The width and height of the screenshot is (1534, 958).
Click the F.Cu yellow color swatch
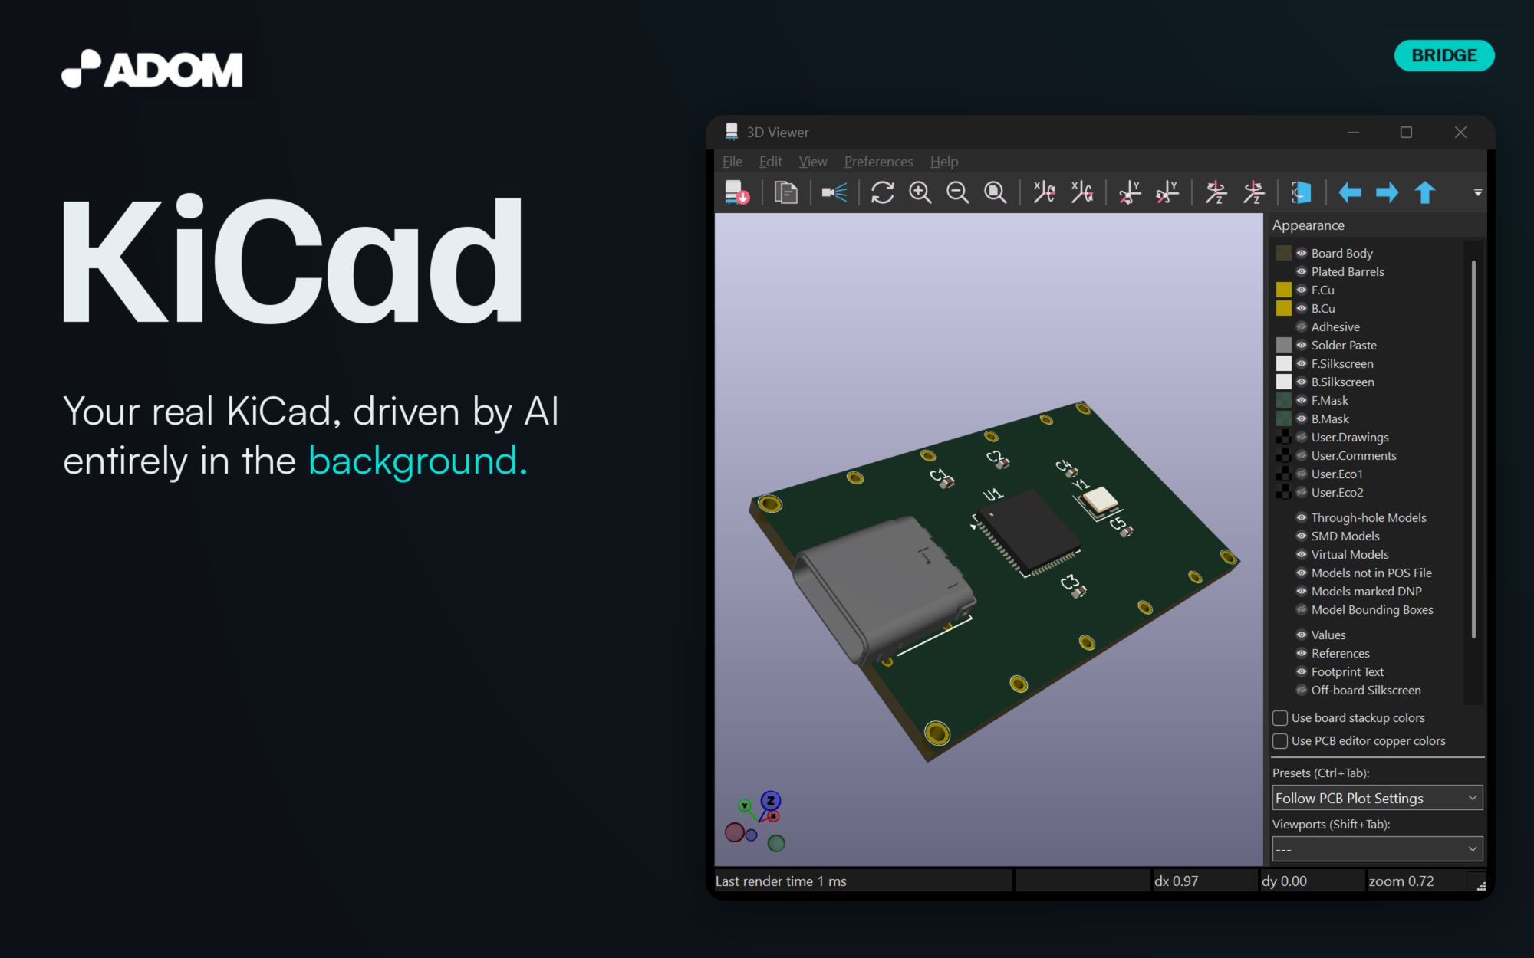point(1283,290)
